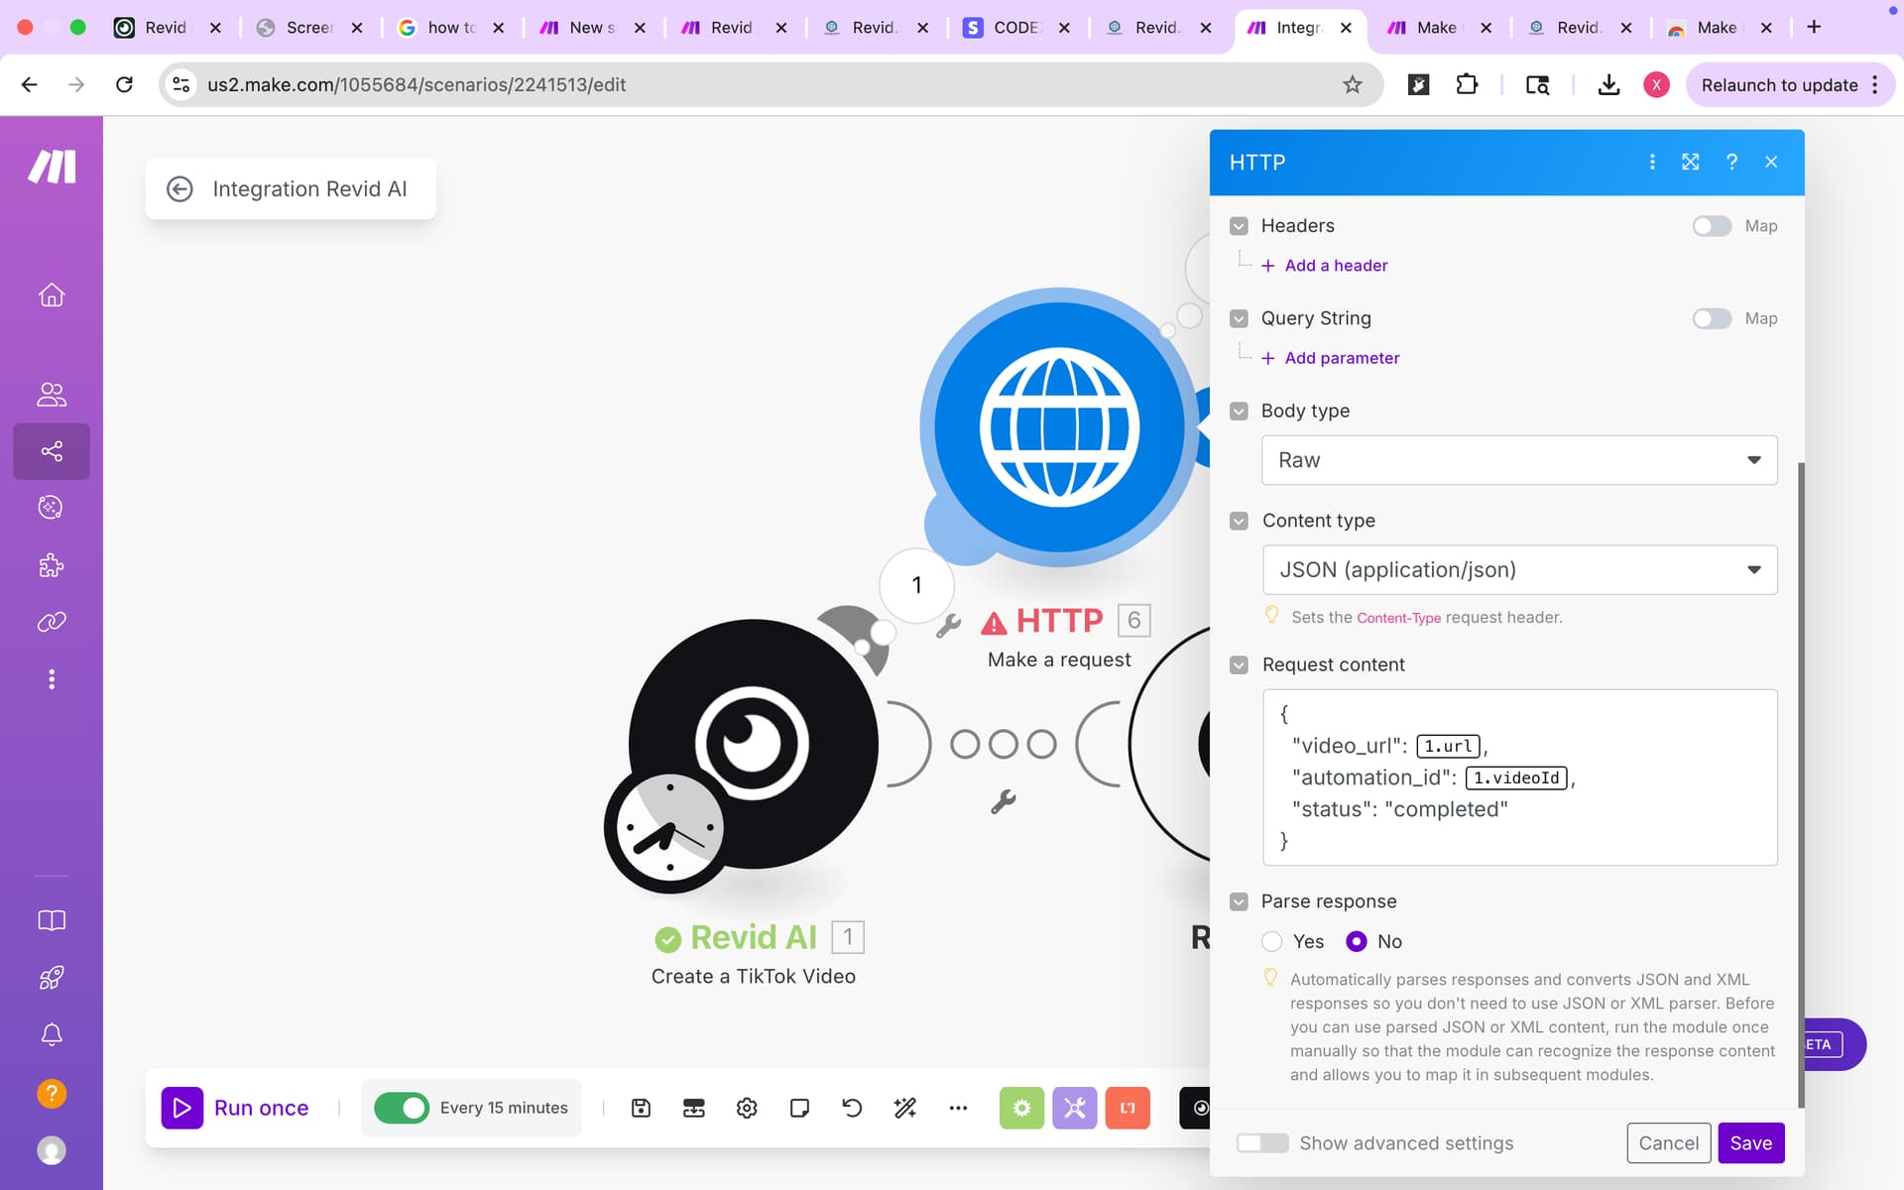Open the three-dot More menu in sidebar
The height and width of the screenshot is (1190, 1904).
(x=52, y=679)
